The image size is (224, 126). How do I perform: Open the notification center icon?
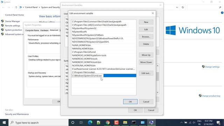point(218,122)
